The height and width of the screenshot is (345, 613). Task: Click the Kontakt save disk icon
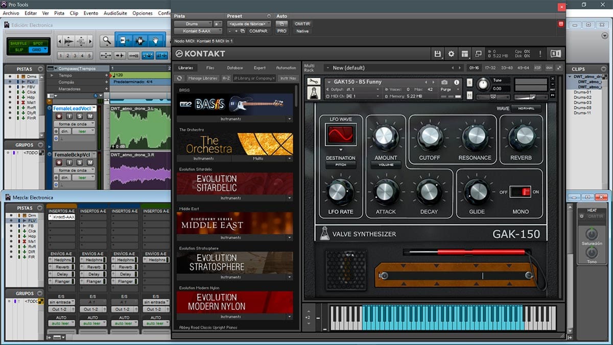438,54
